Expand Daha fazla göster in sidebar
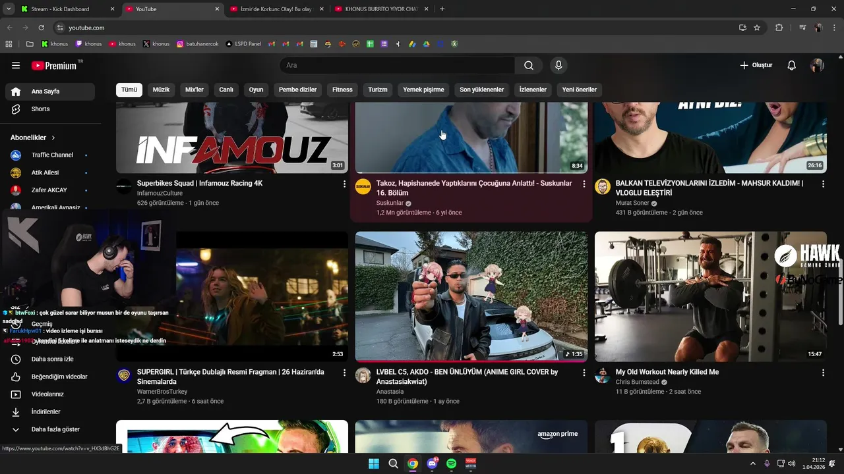The image size is (844, 474). pyautogui.click(x=50, y=429)
